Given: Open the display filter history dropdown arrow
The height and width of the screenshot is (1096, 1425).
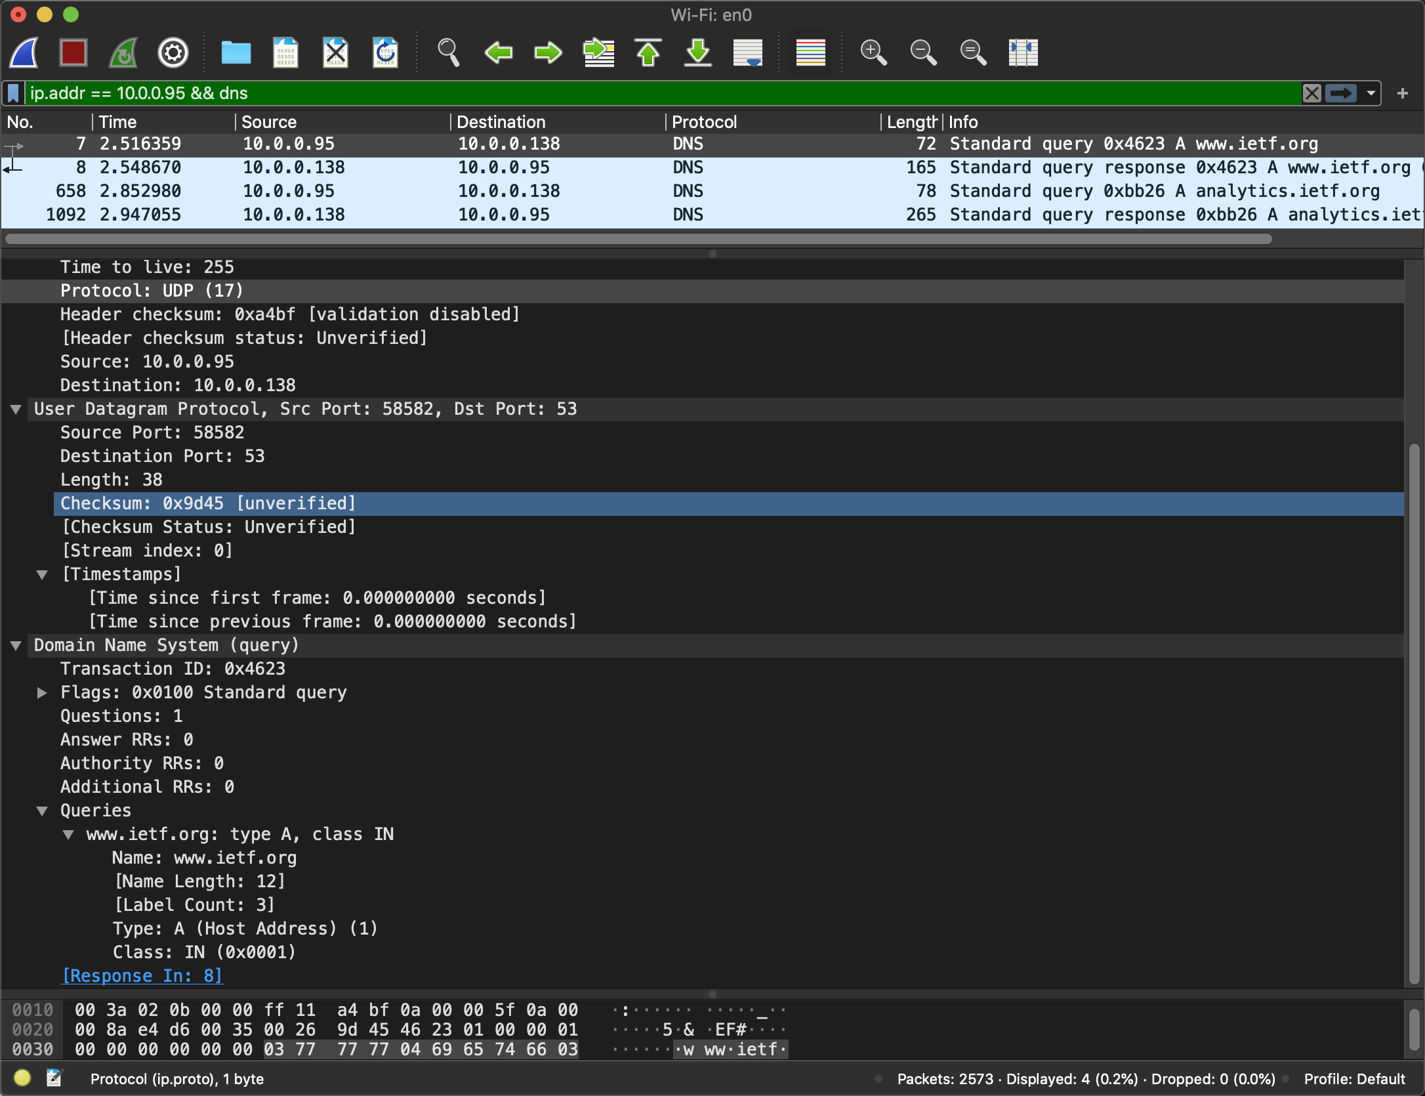Looking at the screenshot, I should click(1371, 93).
